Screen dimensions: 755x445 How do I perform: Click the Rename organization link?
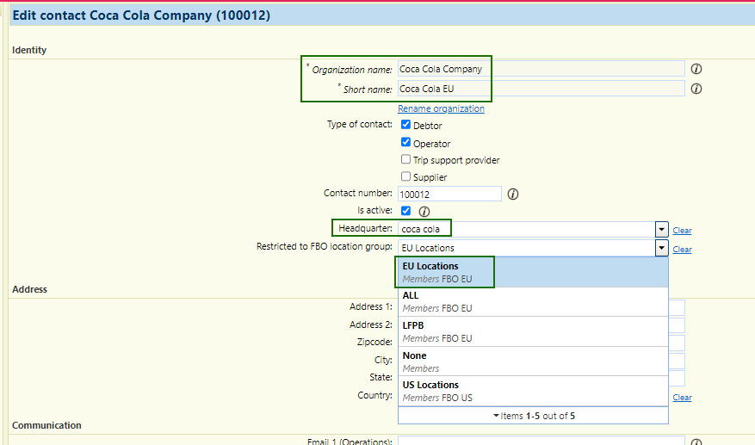441,108
